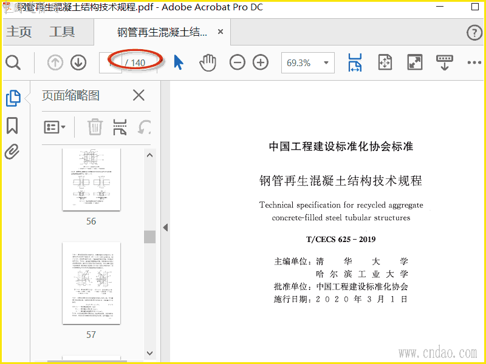486x364 pixels.
Task: Go to next page with down arrow
Action: pos(78,62)
